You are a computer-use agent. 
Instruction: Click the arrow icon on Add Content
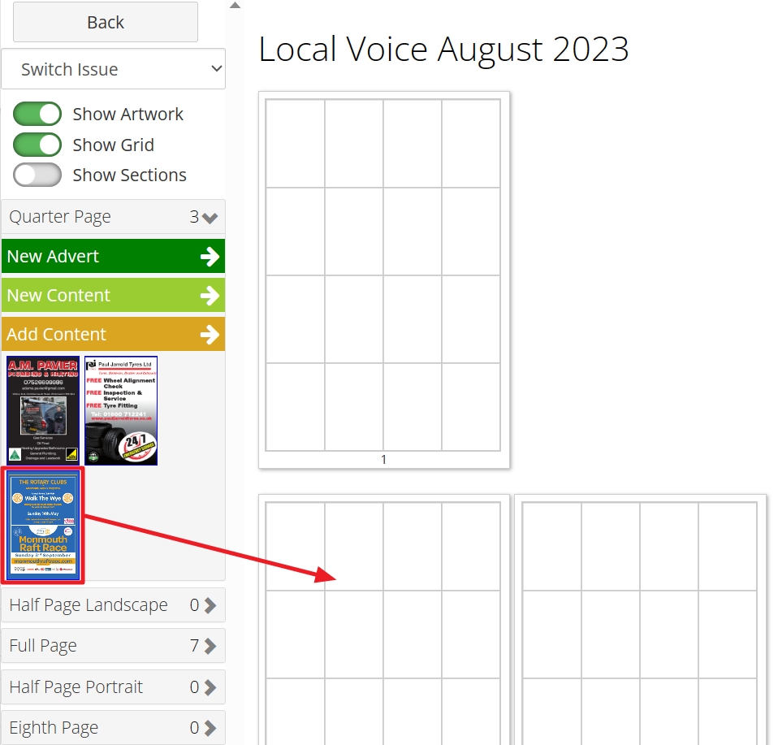[x=210, y=335]
